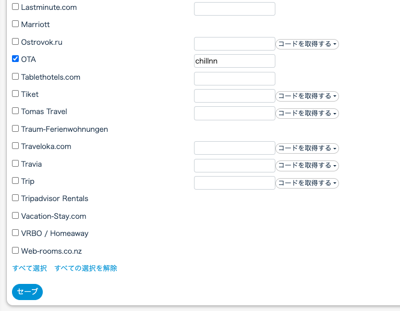The width and height of the screenshot is (400, 311).
Task: Open Tomas Travel's コードを取得する dropdown
Action: (307, 113)
